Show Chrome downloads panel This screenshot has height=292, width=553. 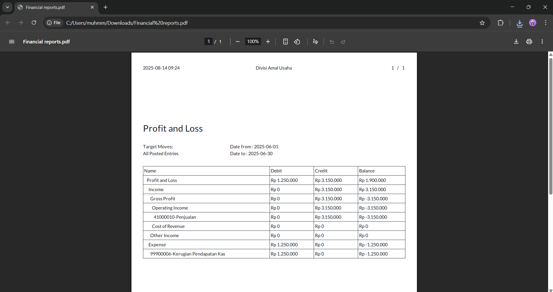click(520, 23)
